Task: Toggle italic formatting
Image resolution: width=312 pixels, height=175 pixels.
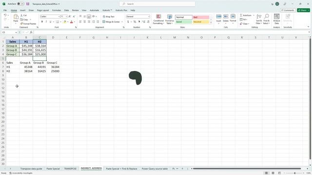Action: point(46,21)
